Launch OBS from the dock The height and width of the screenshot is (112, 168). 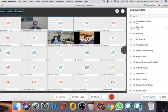(x=82, y=106)
